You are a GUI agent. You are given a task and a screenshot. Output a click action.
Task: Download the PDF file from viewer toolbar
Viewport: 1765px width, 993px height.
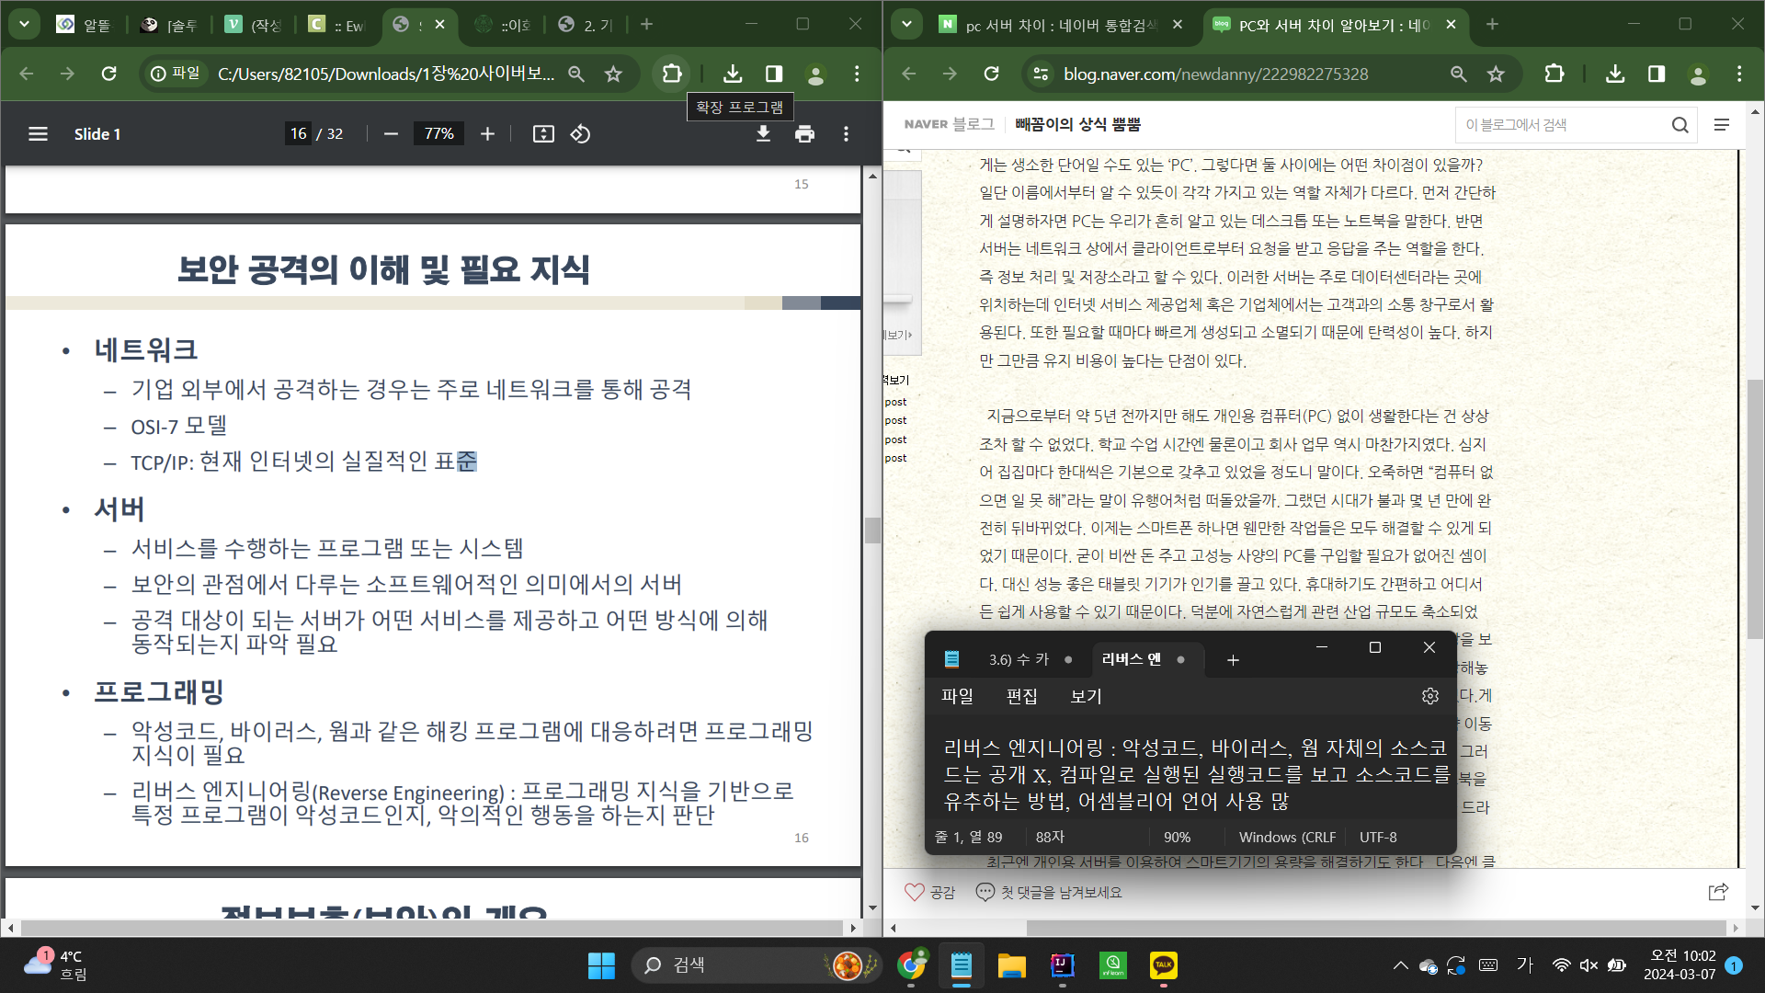click(x=763, y=134)
